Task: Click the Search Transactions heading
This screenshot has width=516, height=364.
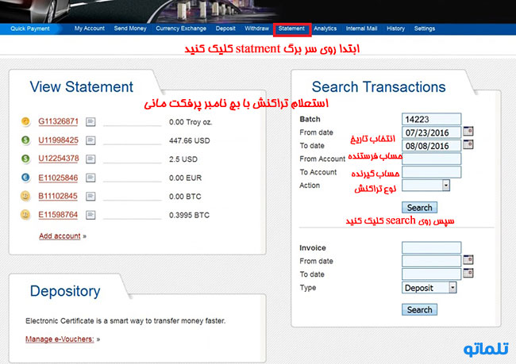Action: click(x=379, y=87)
